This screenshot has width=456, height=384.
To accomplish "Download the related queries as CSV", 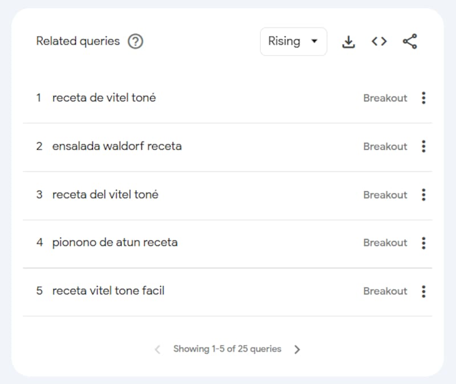I will tap(348, 42).
